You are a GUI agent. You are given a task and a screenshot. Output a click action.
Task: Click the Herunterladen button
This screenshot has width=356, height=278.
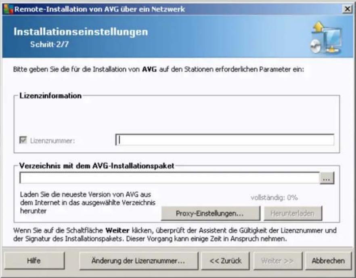(x=293, y=213)
